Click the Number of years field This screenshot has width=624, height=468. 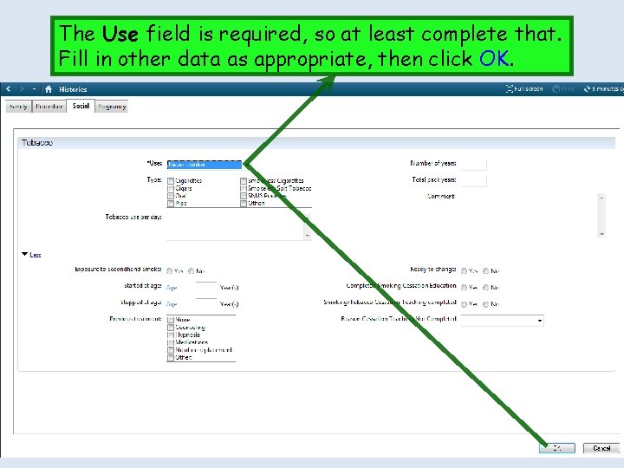click(473, 164)
